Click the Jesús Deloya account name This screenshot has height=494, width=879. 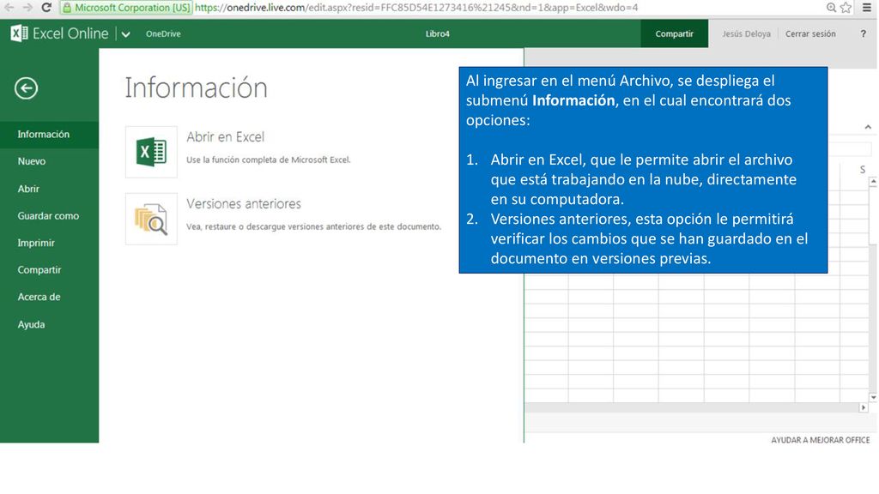click(746, 33)
